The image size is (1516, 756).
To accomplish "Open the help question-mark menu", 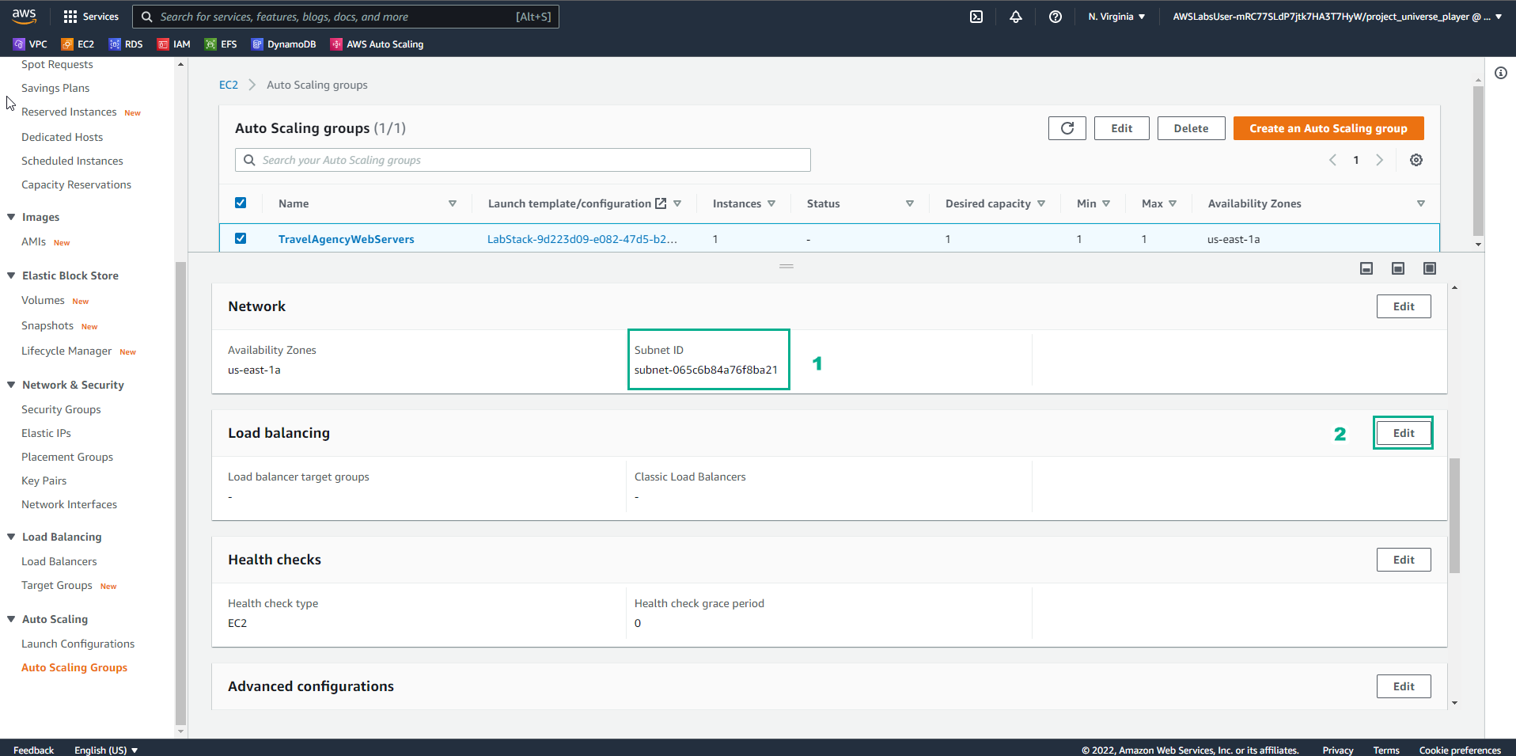I will [x=1056, y=17].
